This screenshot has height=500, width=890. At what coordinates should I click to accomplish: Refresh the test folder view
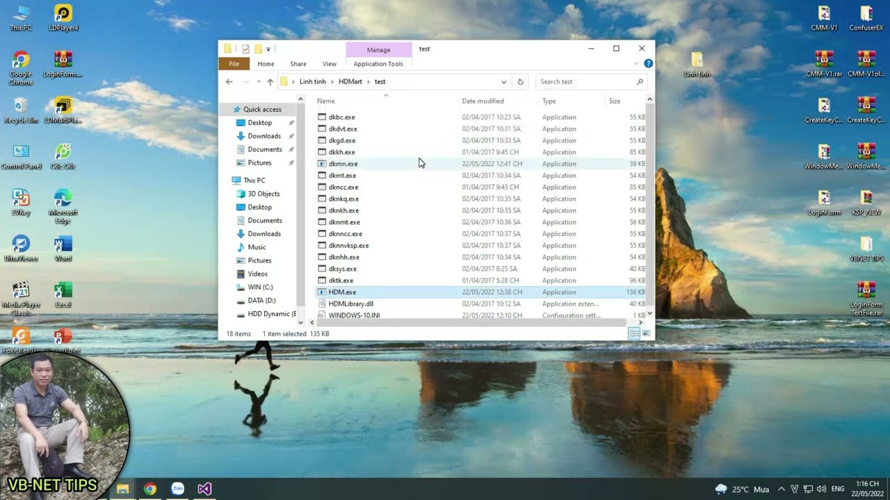[x=520, y=82]
